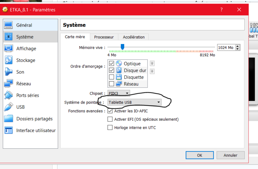Check Réseau in boot order
Image resolution: width=258 pixels, height=169 pixels.
pyautogui.click(x=112, y=84)
